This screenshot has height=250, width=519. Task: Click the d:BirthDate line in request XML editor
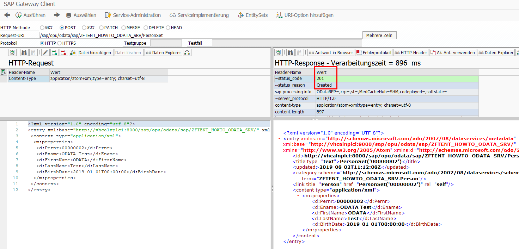coord(101,172)
